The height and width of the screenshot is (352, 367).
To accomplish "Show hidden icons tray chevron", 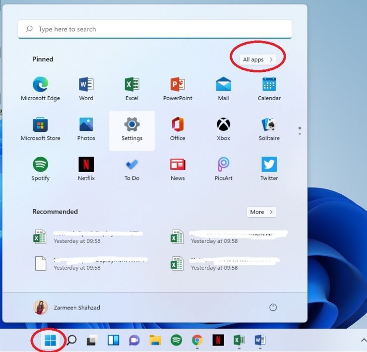I will click(x=364, y=340).
